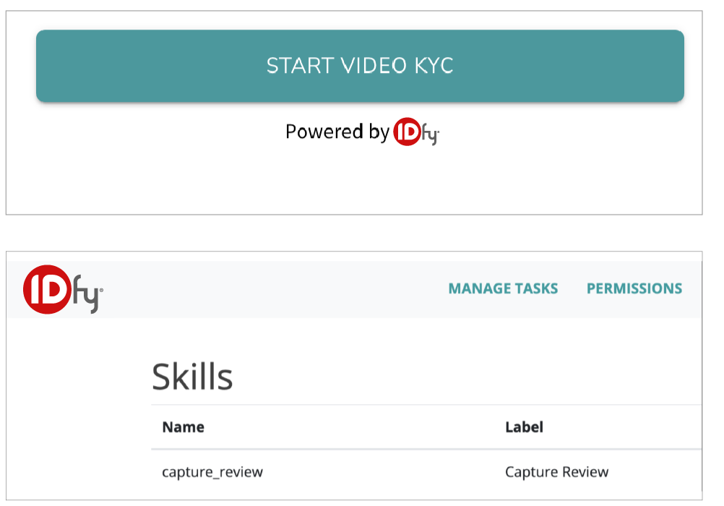724x506 pixels.
Task: Click the Capture Review label cell
Action: tap(556, 472)
